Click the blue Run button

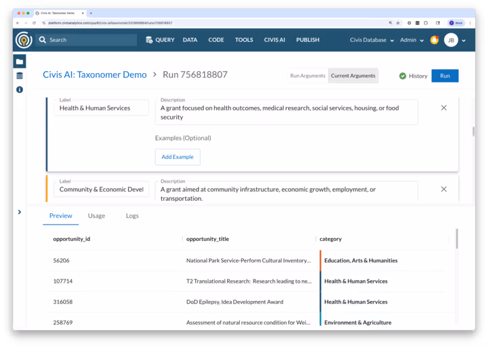445,76
